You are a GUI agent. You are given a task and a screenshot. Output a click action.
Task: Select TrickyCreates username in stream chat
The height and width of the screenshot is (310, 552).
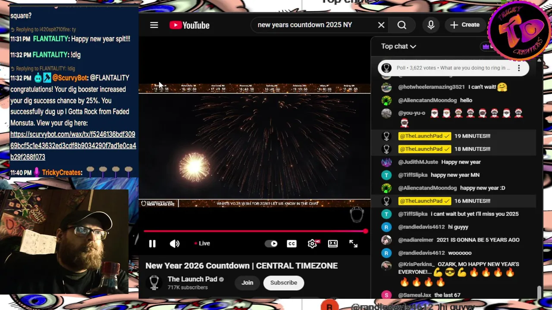click(62, 173)
